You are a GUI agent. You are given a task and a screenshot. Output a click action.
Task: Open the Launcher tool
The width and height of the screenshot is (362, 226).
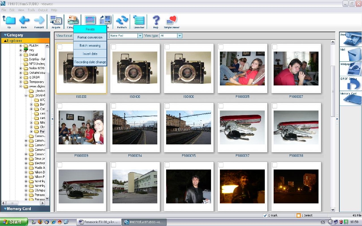pyautogui.click(x=139, y=21)
